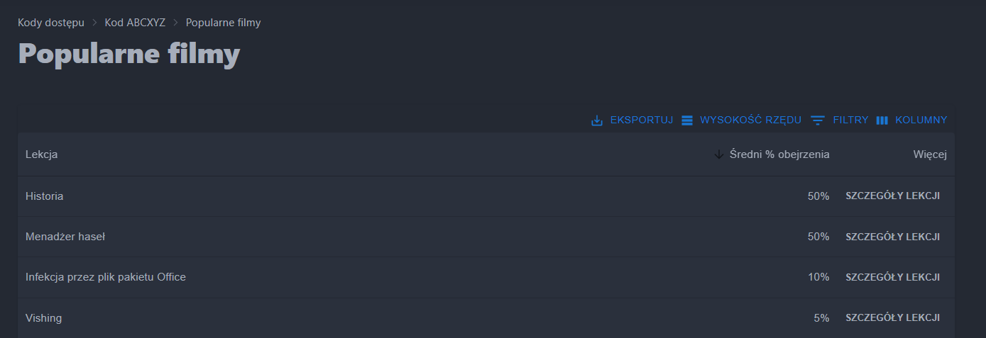Screen dimensions: 986x338
Task: Click the columns icon
Action: pyautogui.click(x=882, y=120)
